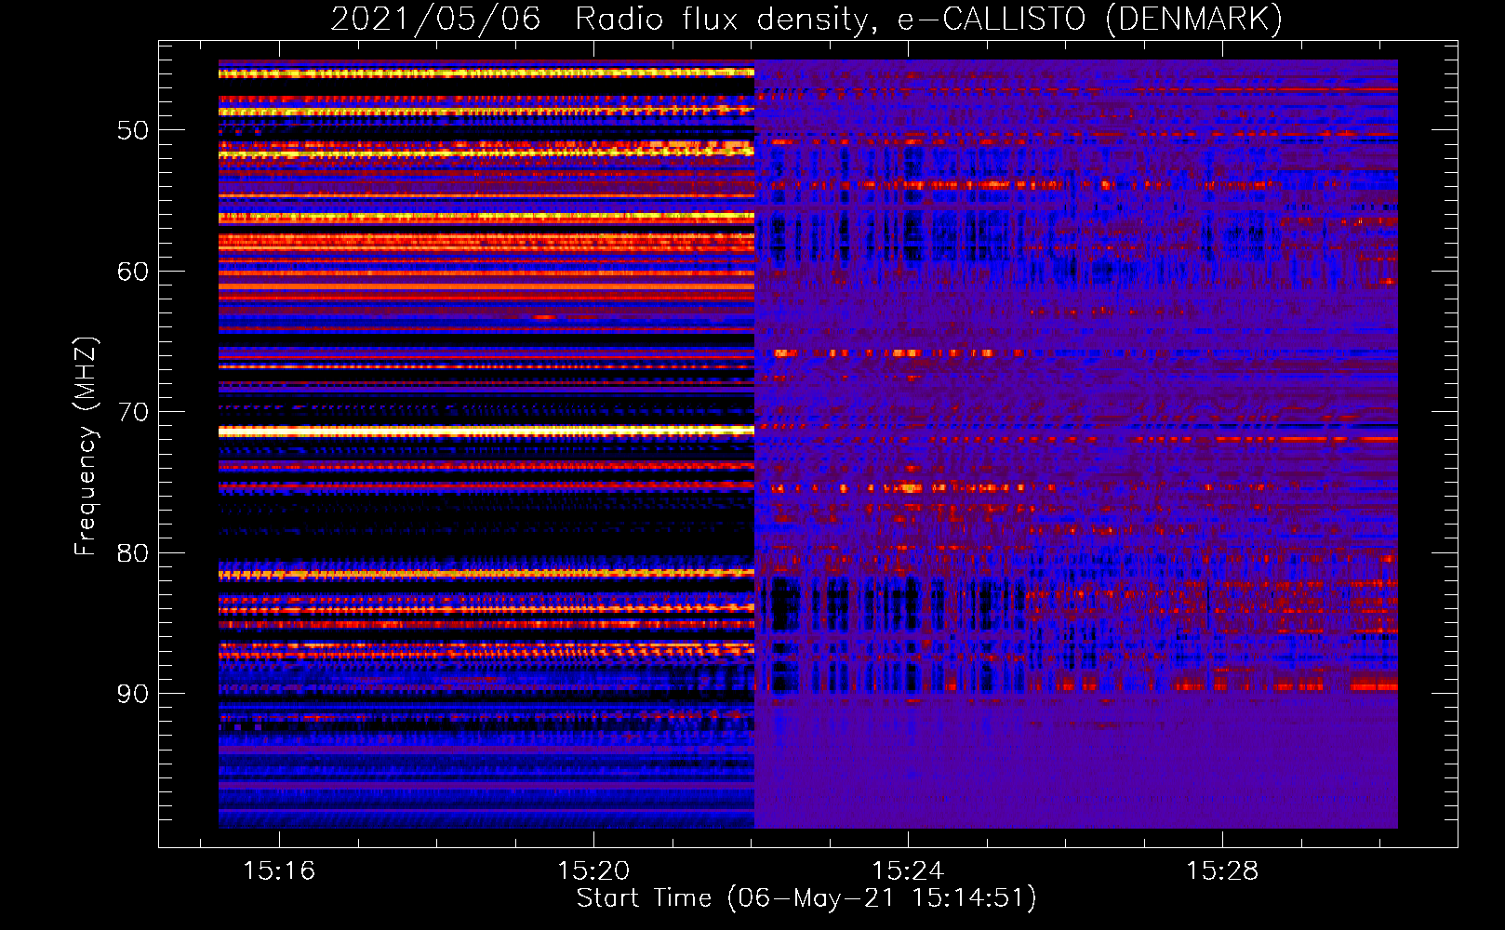The height and width of the screenshot is (930, 1505).
Task: Click the 15:24 time tick label
Action: pyautogui.click(x=908, y=871)
